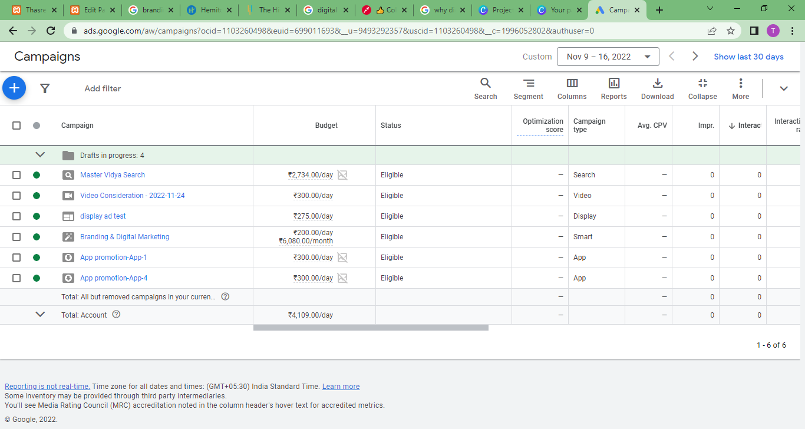
Task: Click help icon beside Total: Account
Action: click(x=116, y=315)
